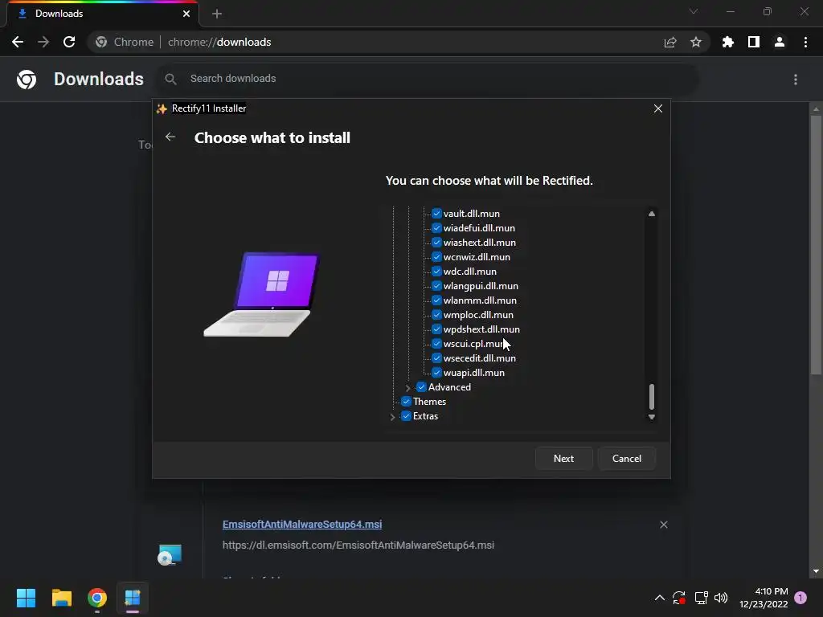Open the EmsisoftAntiMalwareSetup64.msi download link

click(x=302, y=524)
